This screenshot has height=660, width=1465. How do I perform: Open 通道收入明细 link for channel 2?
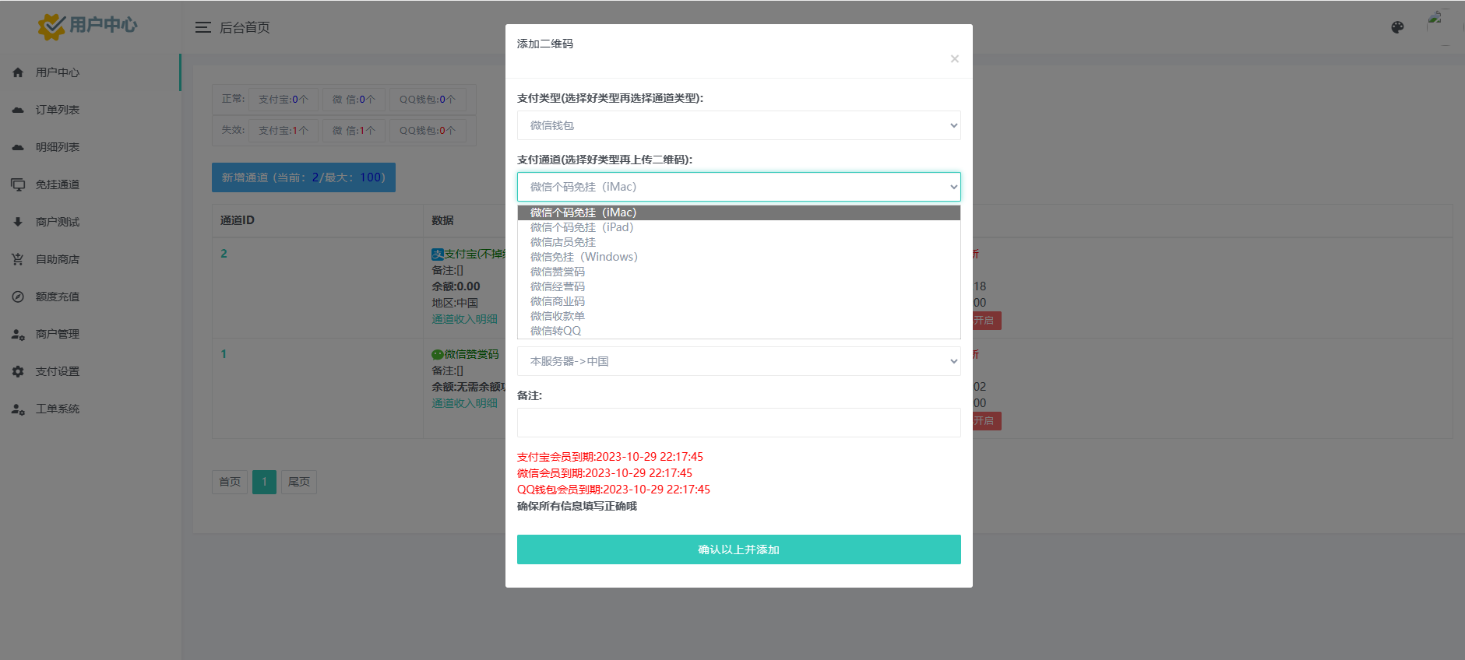[464, 319]
